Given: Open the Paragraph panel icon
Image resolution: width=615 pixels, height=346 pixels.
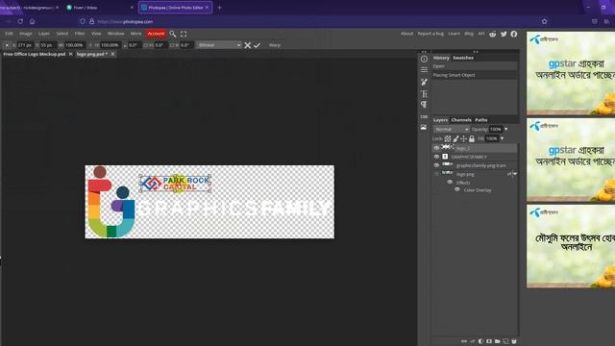Looking at the screenshot, I should 424,105.
